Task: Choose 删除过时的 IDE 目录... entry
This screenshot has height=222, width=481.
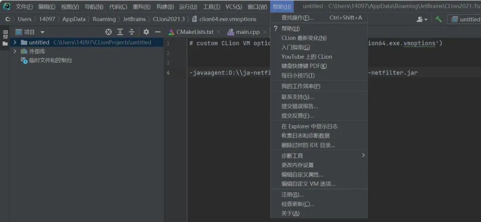Action: (319, 145)
